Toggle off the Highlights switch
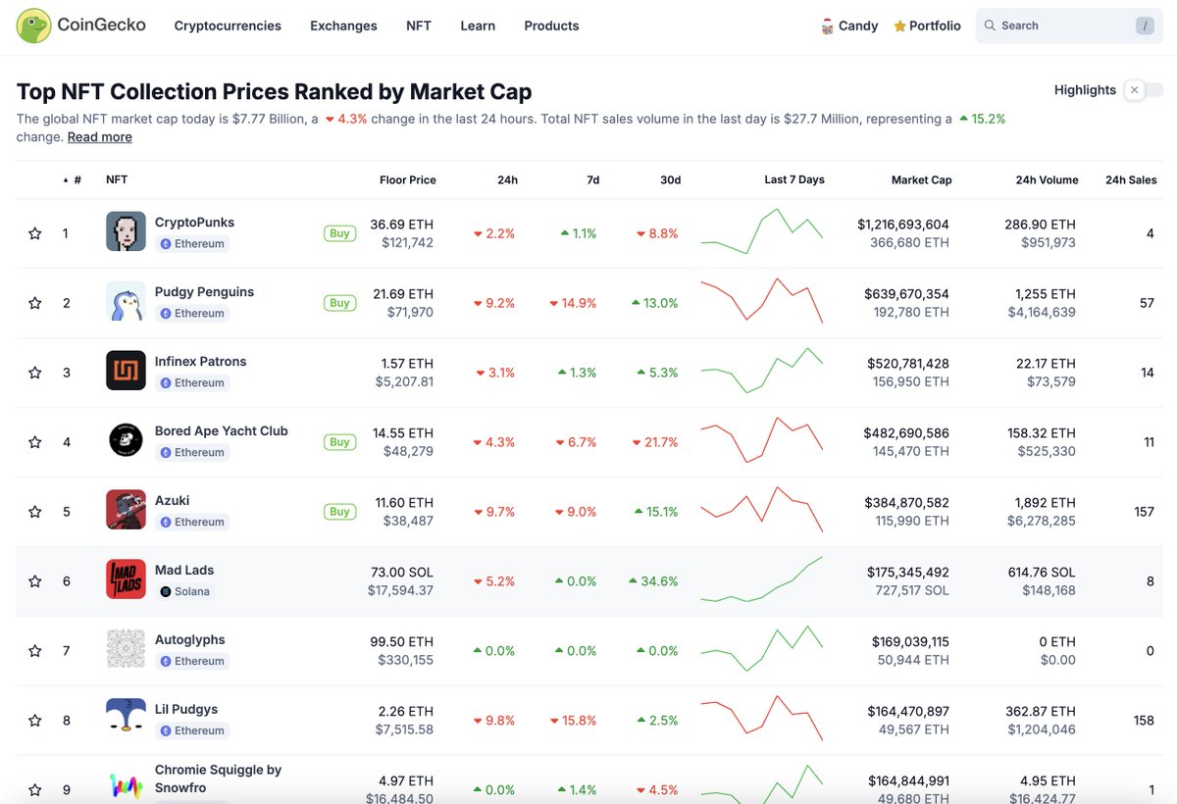The height and width of the screenshot is (804, 1177). (1136, 89)
